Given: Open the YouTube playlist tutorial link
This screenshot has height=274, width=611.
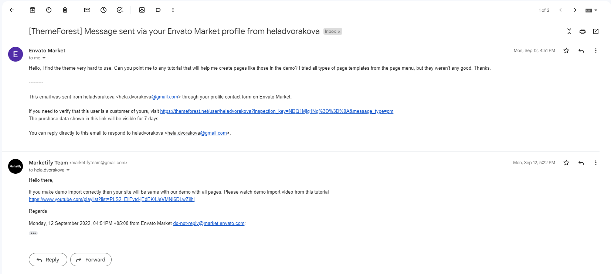Looking at the screenshot, I should (112, 200).
